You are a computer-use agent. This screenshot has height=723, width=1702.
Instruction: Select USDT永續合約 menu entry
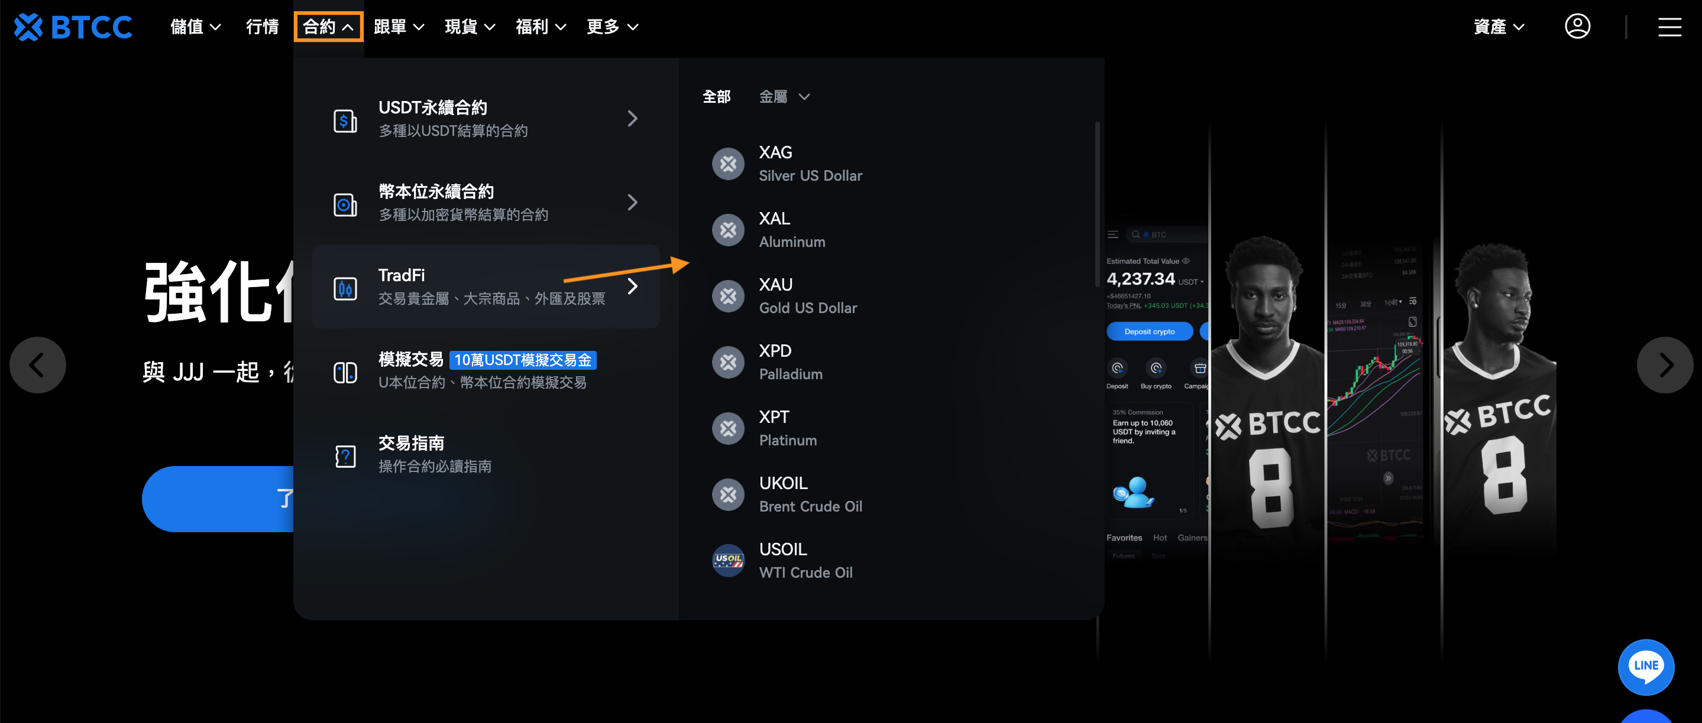486,119
